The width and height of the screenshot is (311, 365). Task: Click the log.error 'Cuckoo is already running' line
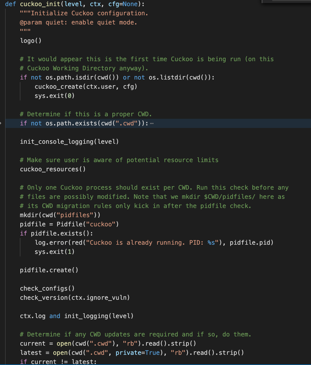[154, 243]
